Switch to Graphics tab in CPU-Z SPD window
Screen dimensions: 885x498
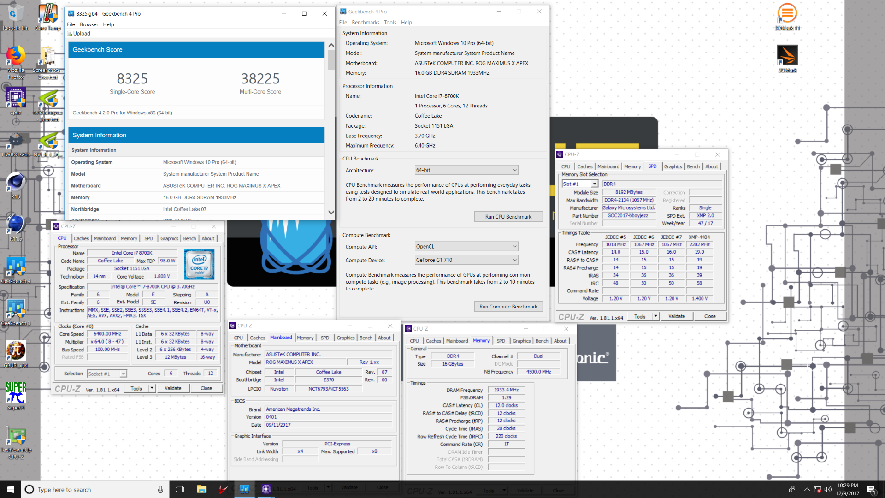[x=673, y=166]
